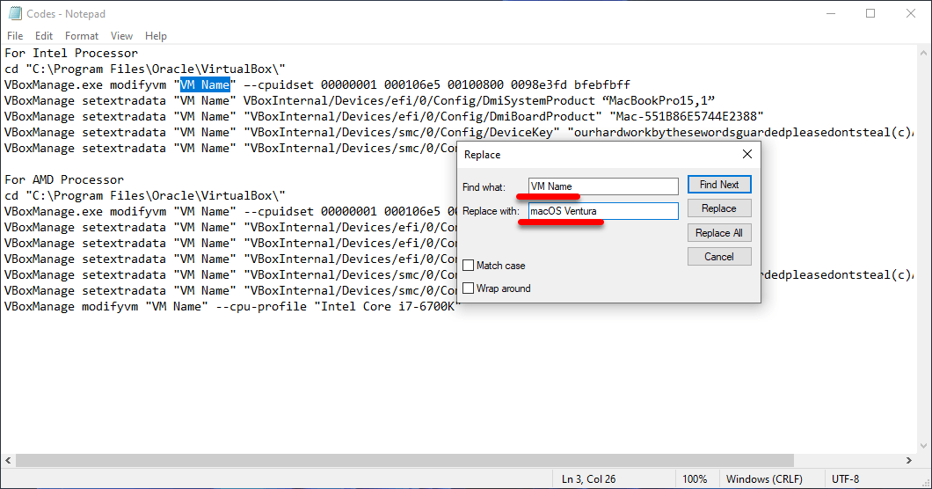Click the horizontal scrollbar left arrow
This screenshot has width=932, height=489.
(8, 460)
